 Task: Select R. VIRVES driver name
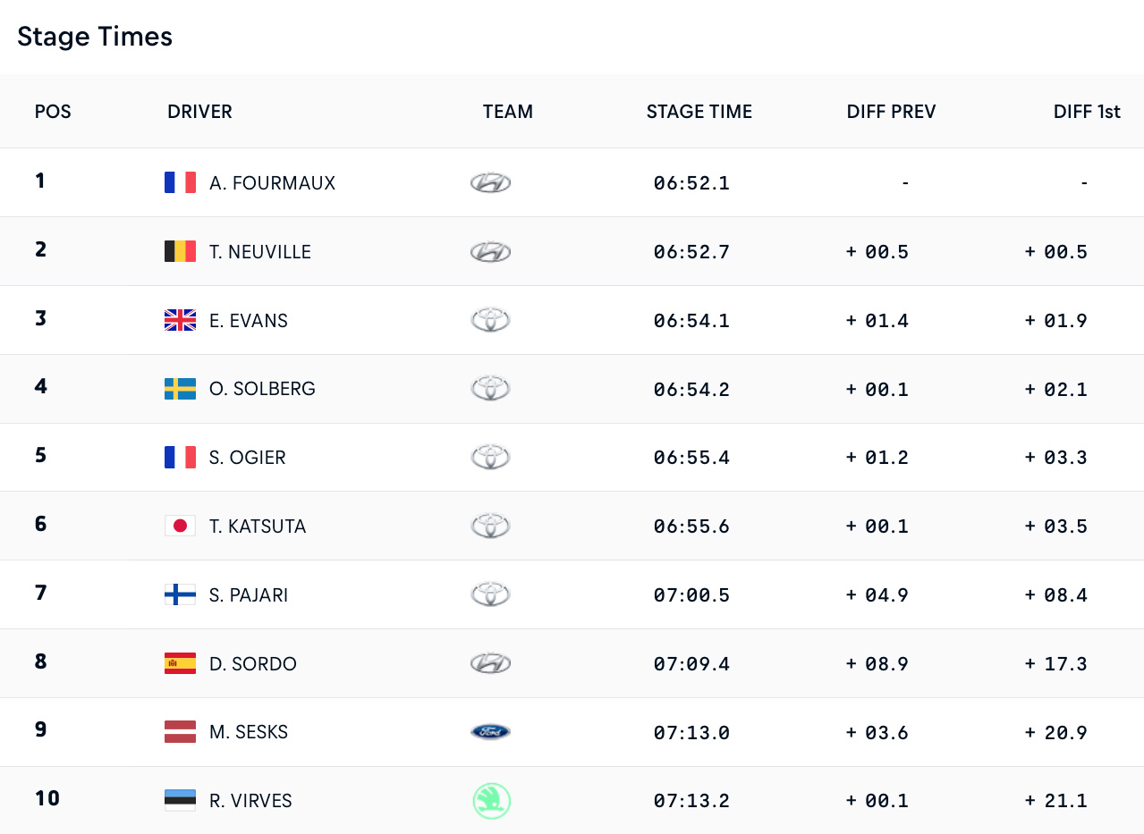coord(250,801)
